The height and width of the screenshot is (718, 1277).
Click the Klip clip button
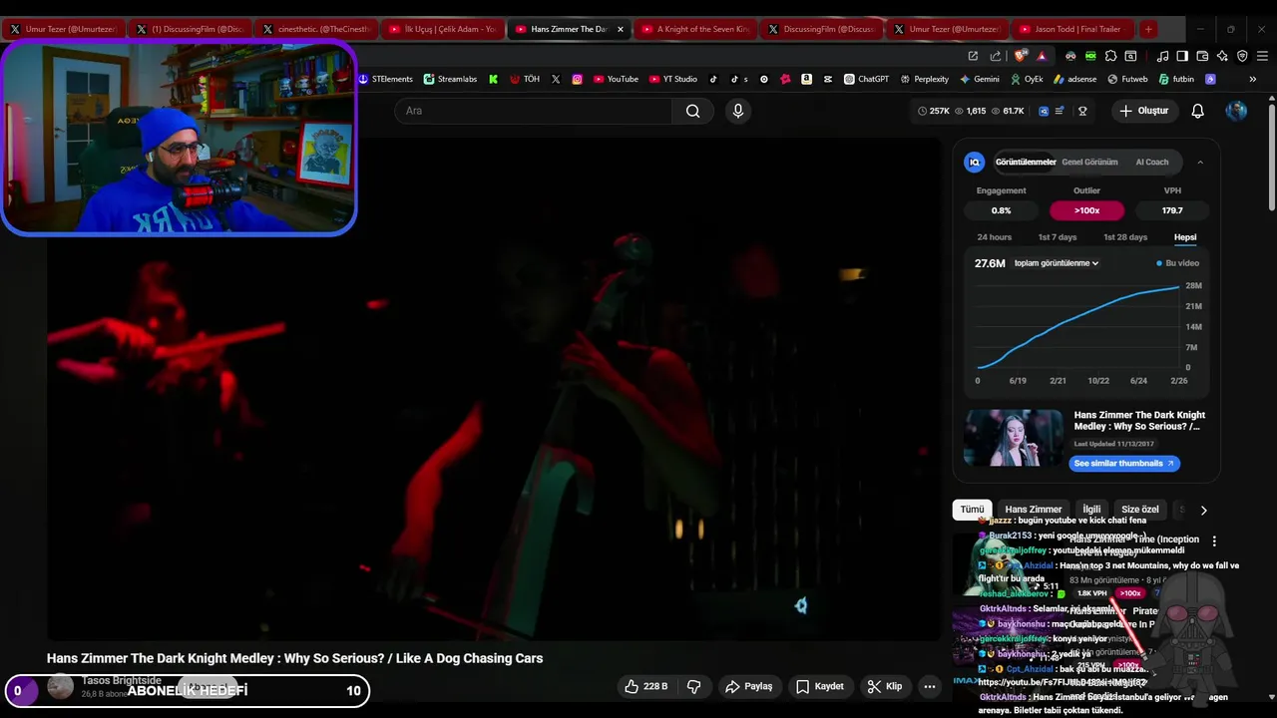click(x=885, y=686)
